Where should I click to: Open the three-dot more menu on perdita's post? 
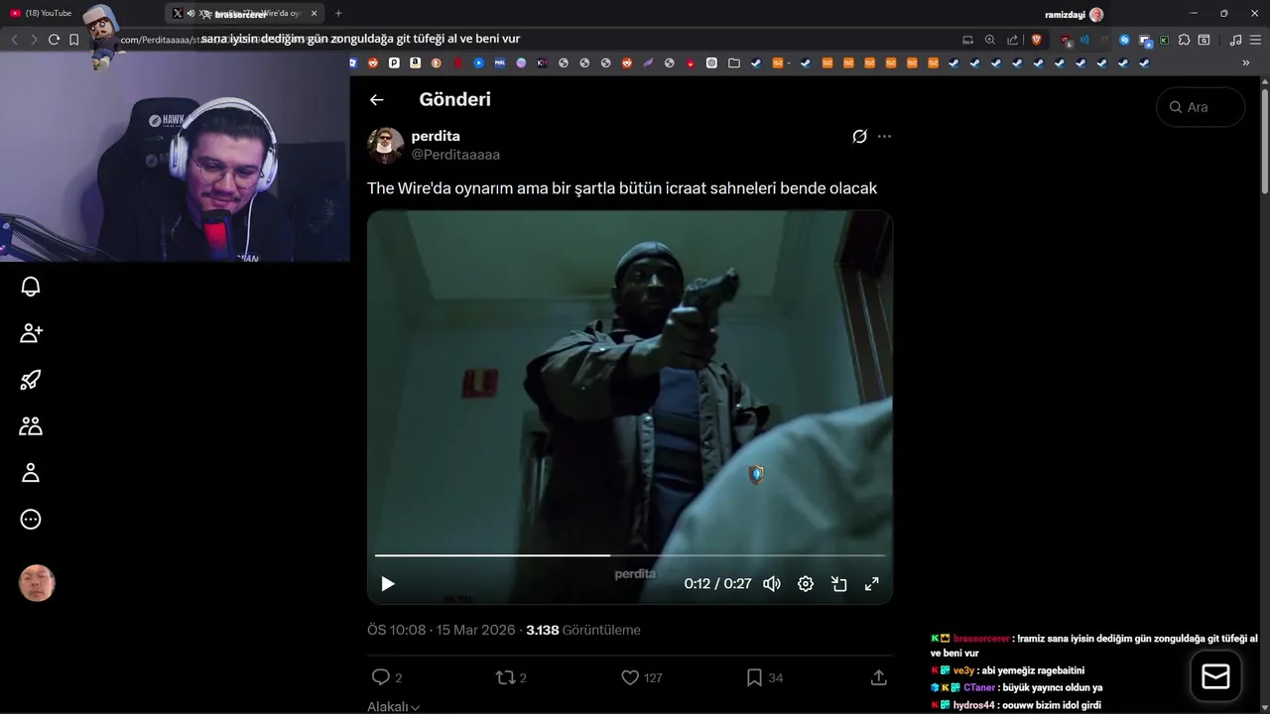pyautogui.click(x=884, y=136)
